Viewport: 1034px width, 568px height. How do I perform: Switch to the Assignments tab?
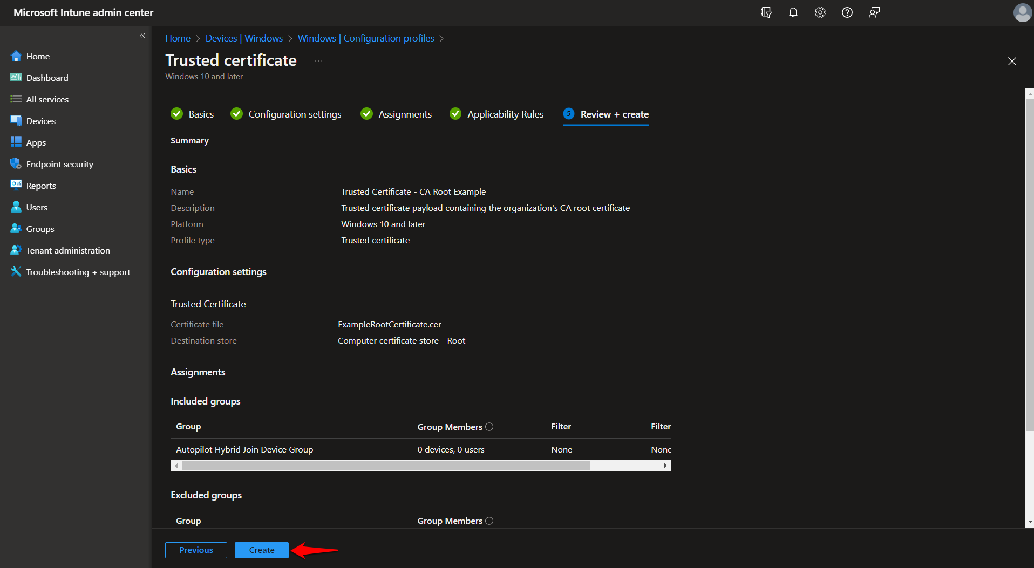point(405,114)
